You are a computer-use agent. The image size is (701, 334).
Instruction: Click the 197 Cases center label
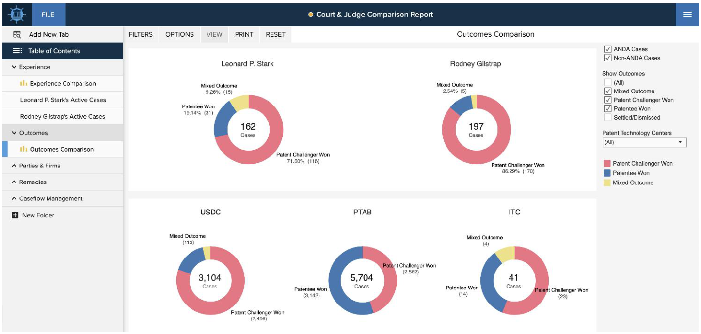[x=476, y=129]
